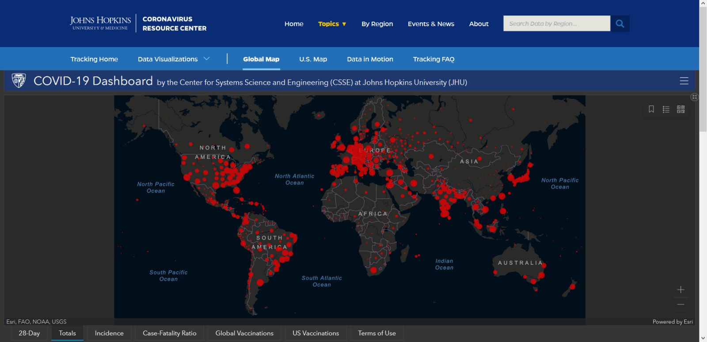Open the Incidence tab

point(109,333)
